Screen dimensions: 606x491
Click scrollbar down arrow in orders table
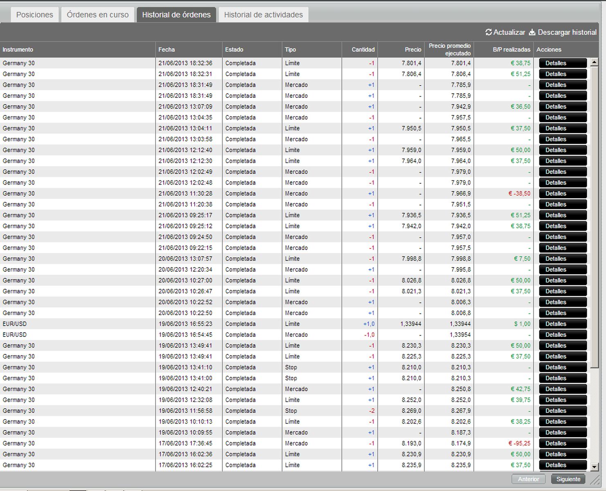coord(595,466)
